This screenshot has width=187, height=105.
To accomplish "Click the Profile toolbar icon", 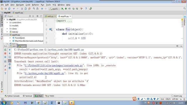I will [x=73, y=9].
